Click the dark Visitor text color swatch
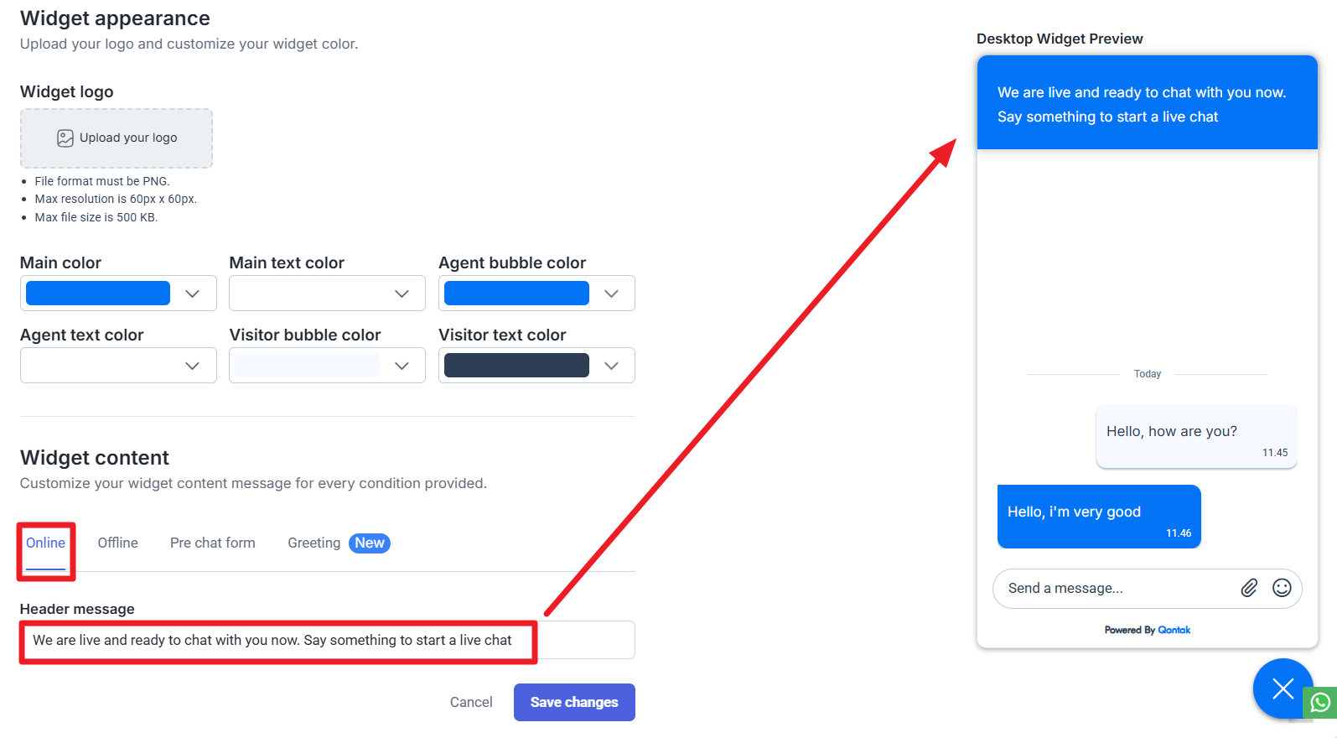1337x738 pixels. (x=516, y=366)
